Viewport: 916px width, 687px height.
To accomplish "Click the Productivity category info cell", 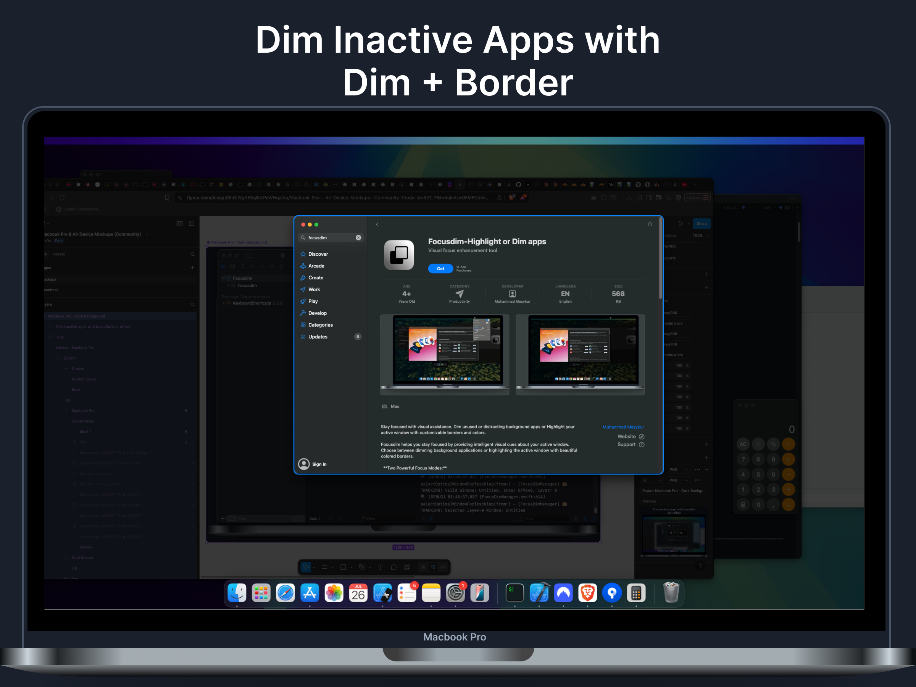I will point(459,294).
